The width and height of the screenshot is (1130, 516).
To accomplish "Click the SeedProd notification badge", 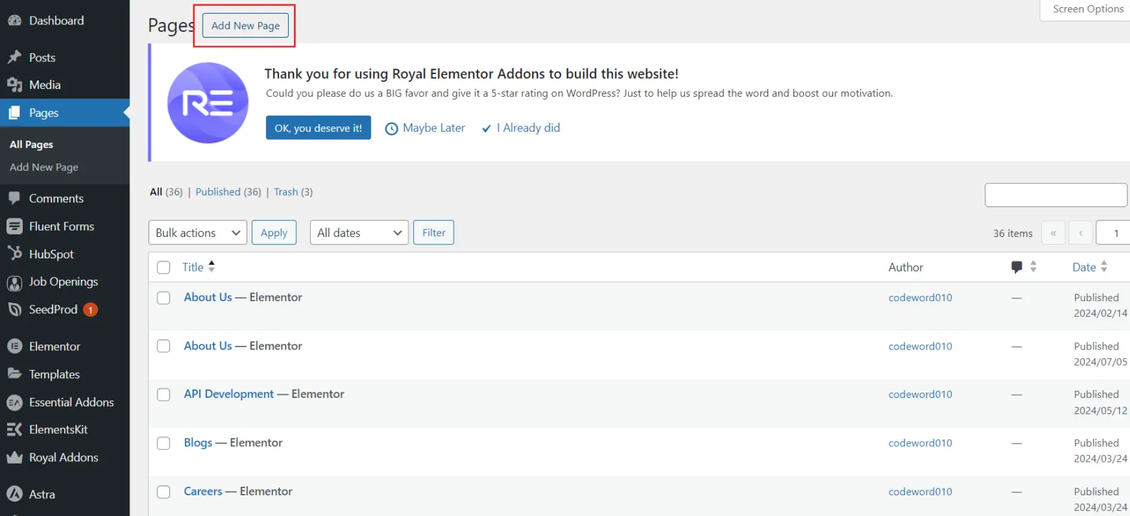I will coord(91,310).
